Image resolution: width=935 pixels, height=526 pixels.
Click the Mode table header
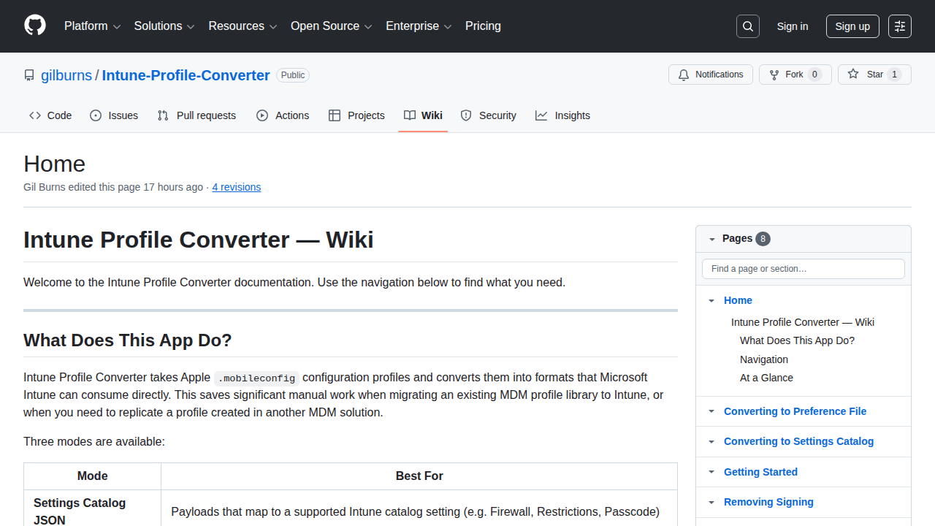93,476
